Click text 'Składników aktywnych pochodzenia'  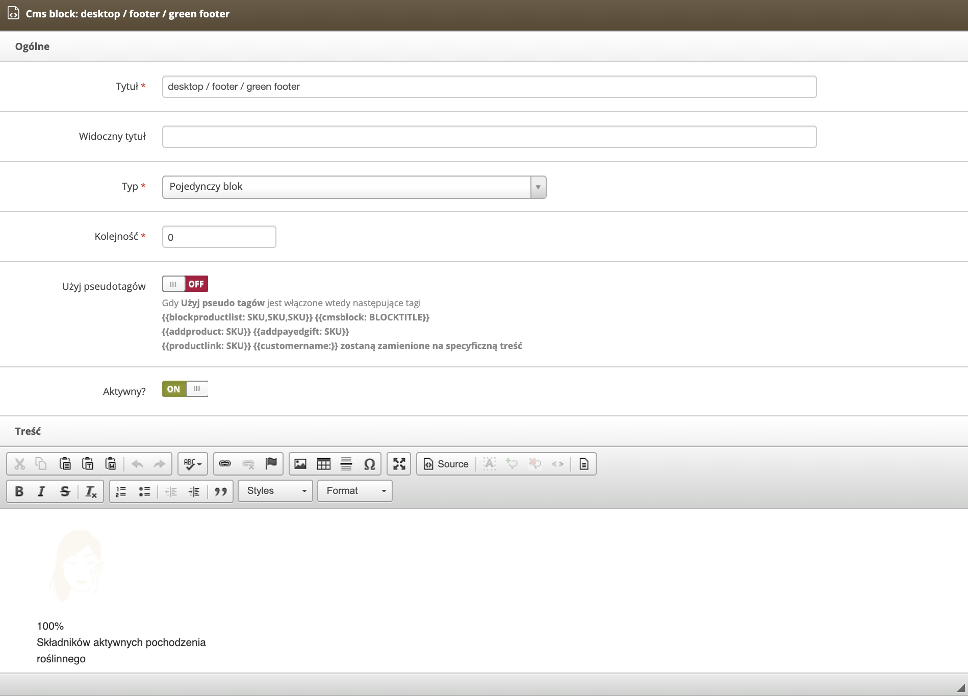[x=121, y=642]
